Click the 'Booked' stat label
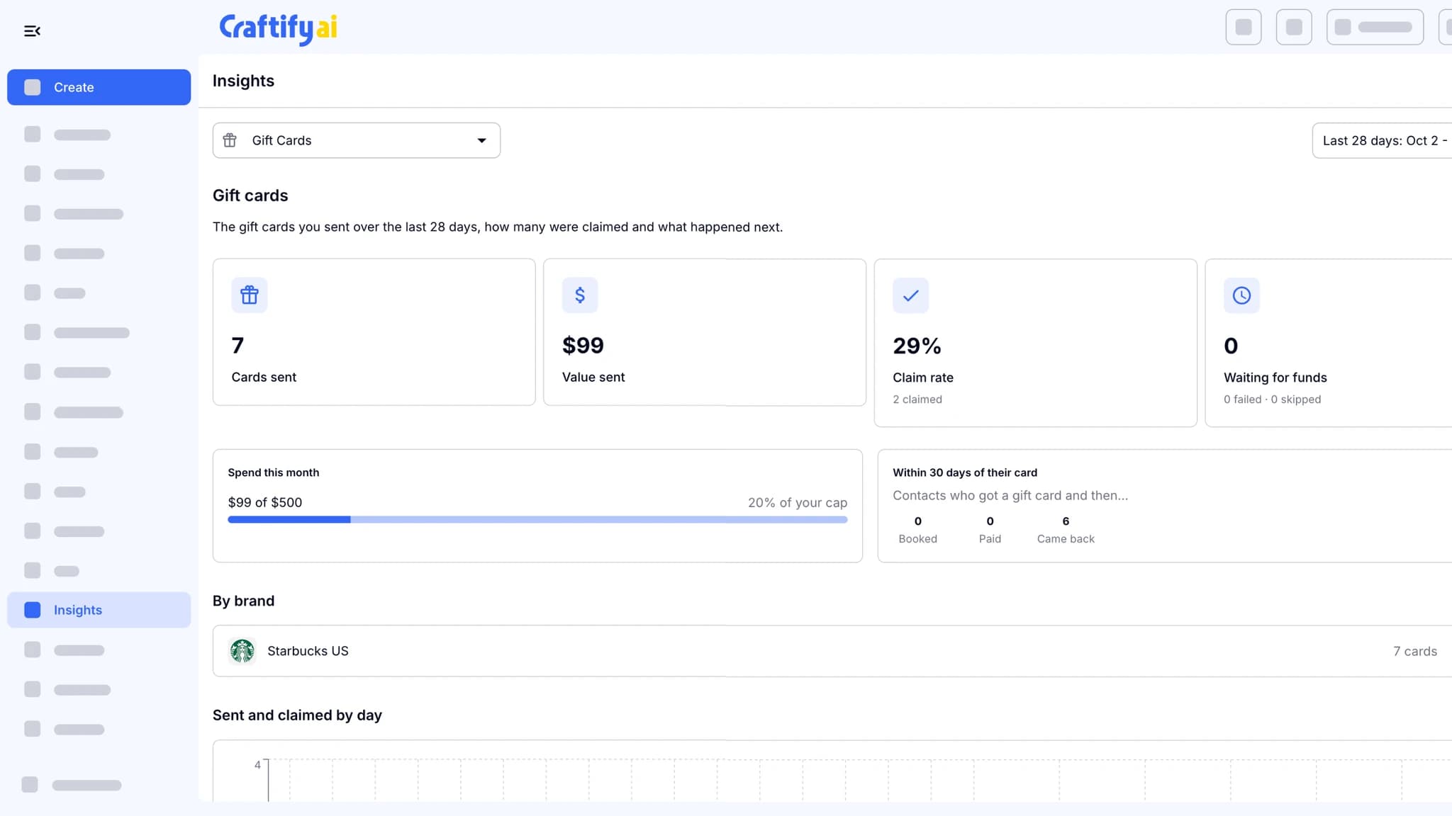The width and height of the screenshot is (1452, 816). [x=917, y=539]
